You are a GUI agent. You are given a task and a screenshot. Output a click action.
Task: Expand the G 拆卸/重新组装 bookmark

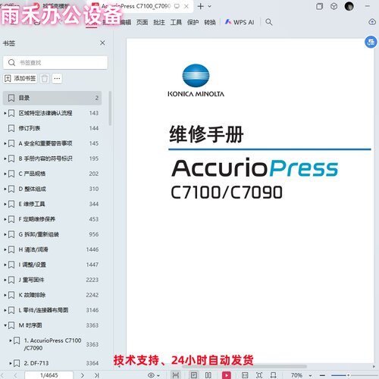click(5, 234)
